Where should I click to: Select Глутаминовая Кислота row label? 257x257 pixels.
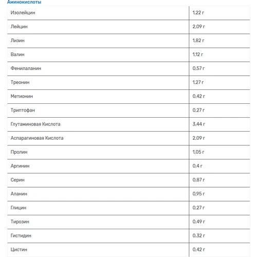point(35,124)
